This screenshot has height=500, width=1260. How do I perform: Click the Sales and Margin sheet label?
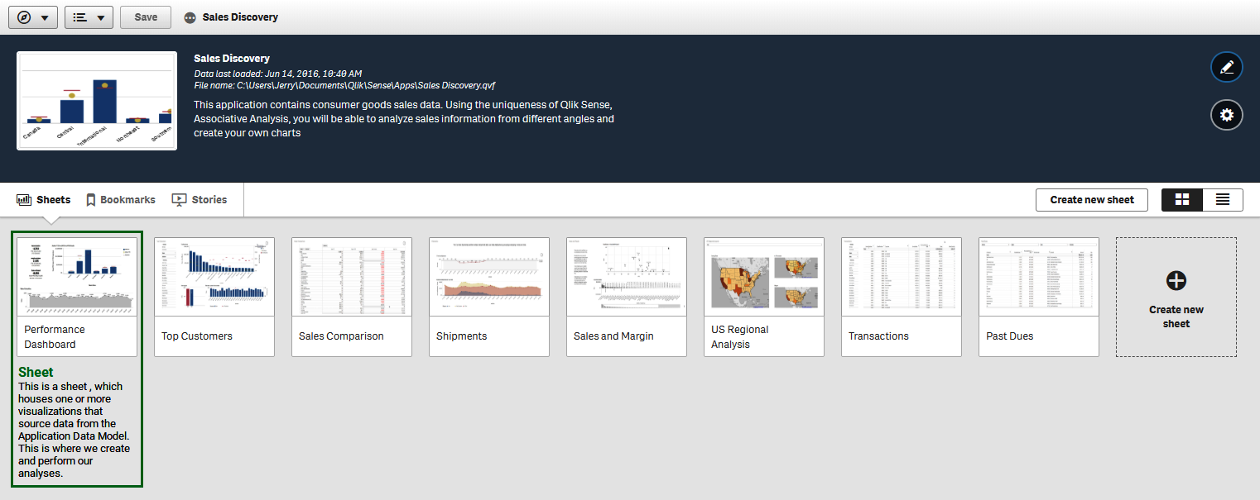click(613, 336)
